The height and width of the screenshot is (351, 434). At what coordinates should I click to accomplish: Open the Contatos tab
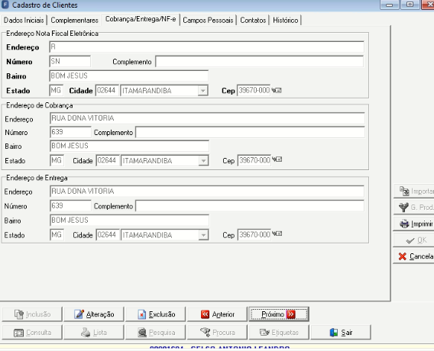point(253,20)
